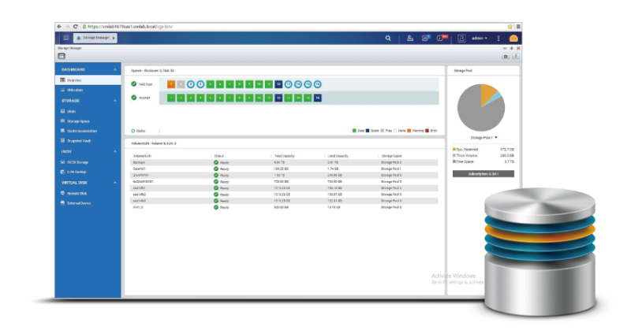Open the Storage Pool 1 dropdown
This screenshot has width=631, height=330.
tap(484, 137)
